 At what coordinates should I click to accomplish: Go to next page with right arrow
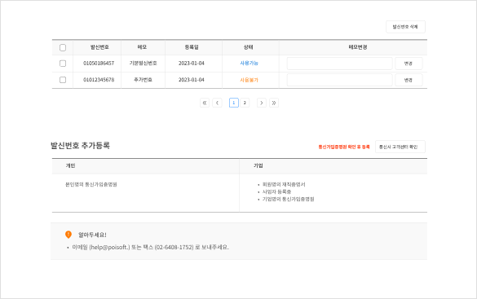[261, 103]
